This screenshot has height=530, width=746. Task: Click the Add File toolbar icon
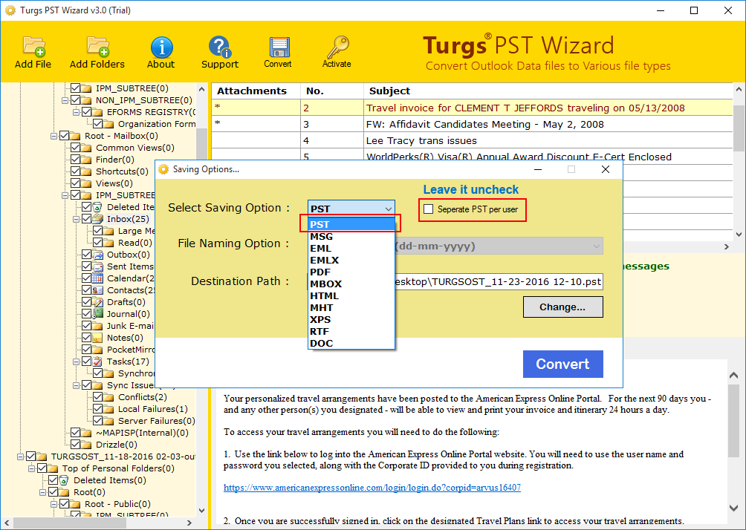[x=33, y=47]
